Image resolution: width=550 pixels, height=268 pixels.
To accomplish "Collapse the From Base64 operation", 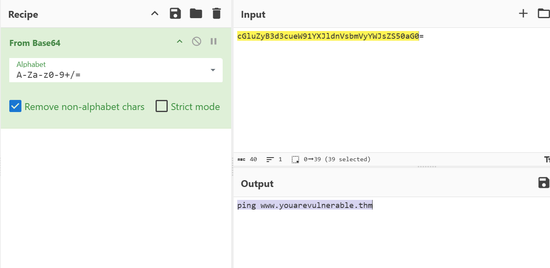I will tap(180, 42).
